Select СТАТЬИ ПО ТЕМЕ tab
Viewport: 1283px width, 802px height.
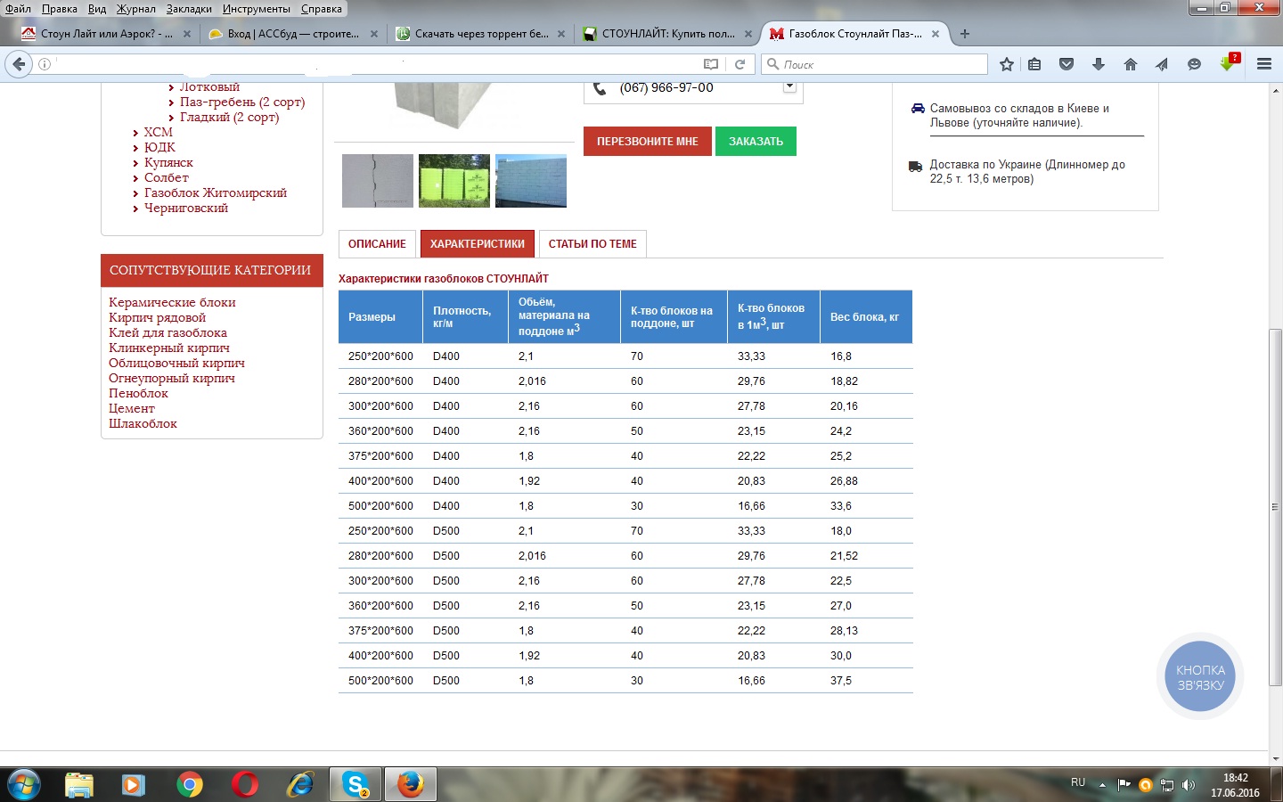tap(592, 244)
